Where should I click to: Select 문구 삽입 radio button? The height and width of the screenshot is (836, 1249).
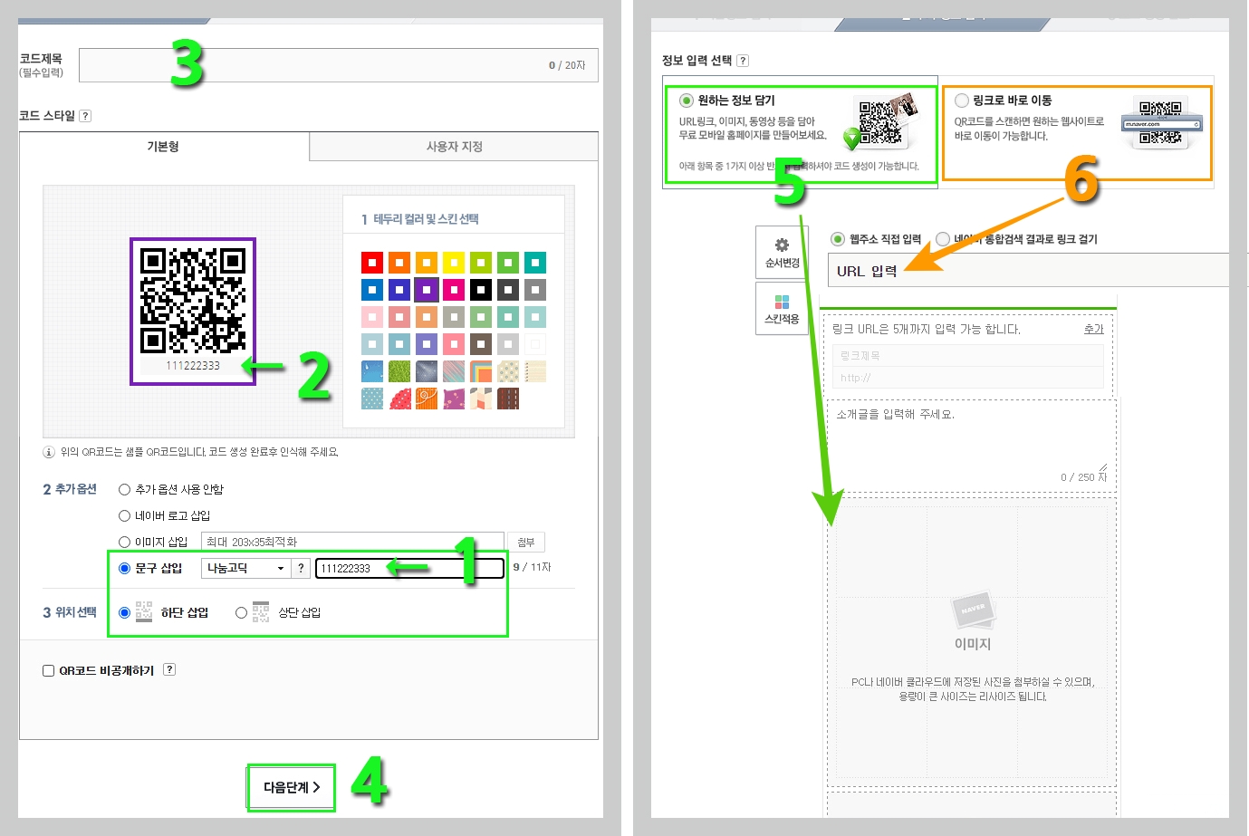125,568
